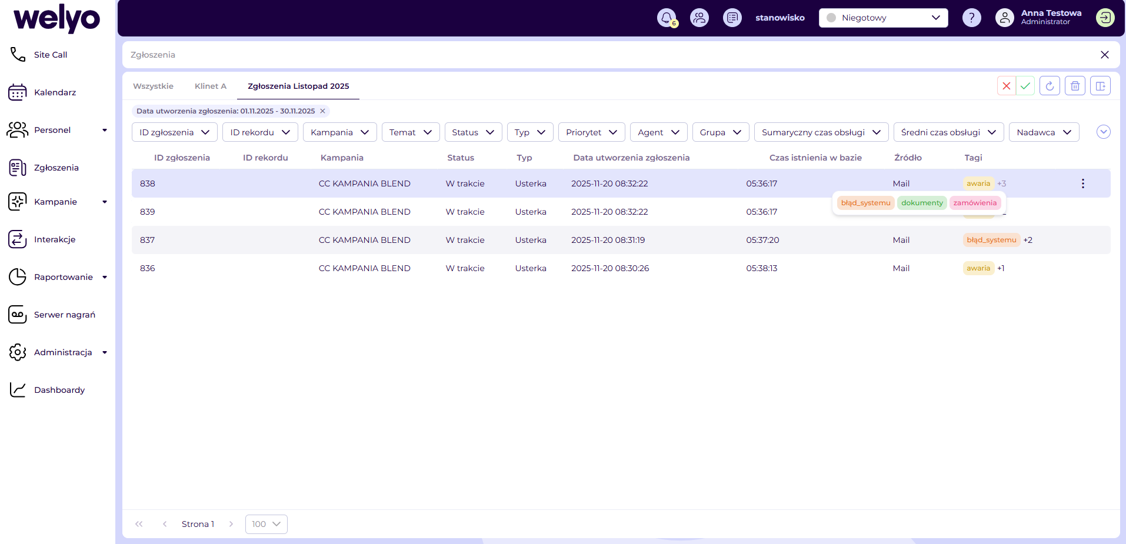This screenshot has height=544, width=1126.
Task: Click the refresh view icon
Action: click(x=1050, y=86)
